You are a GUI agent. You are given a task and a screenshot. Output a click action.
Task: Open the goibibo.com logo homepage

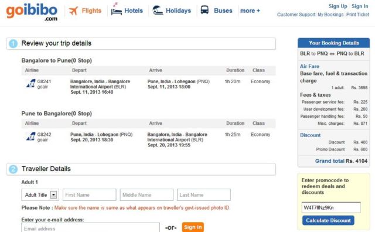coord(32,12)
